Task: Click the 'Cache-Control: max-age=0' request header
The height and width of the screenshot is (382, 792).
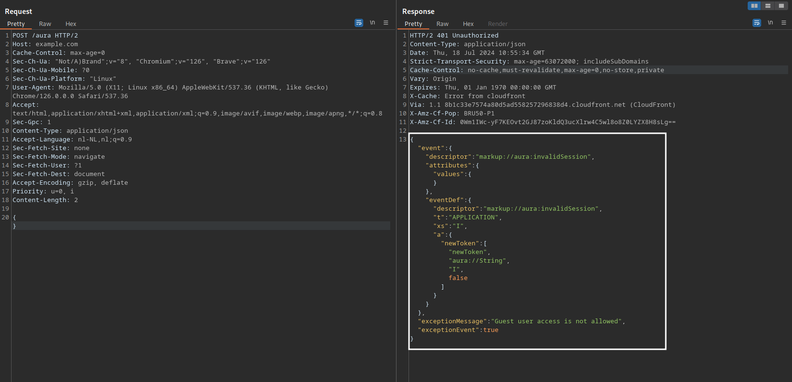Action: tap(59, 53)
